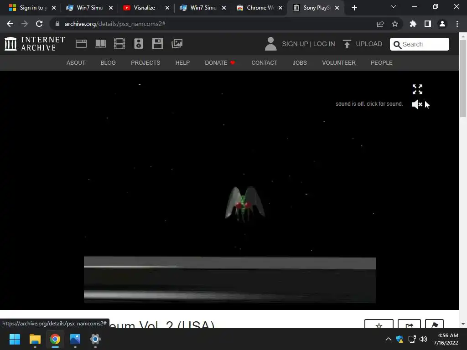
Task: Open the DONATE menu item
Action: click(x=220, y=63)
